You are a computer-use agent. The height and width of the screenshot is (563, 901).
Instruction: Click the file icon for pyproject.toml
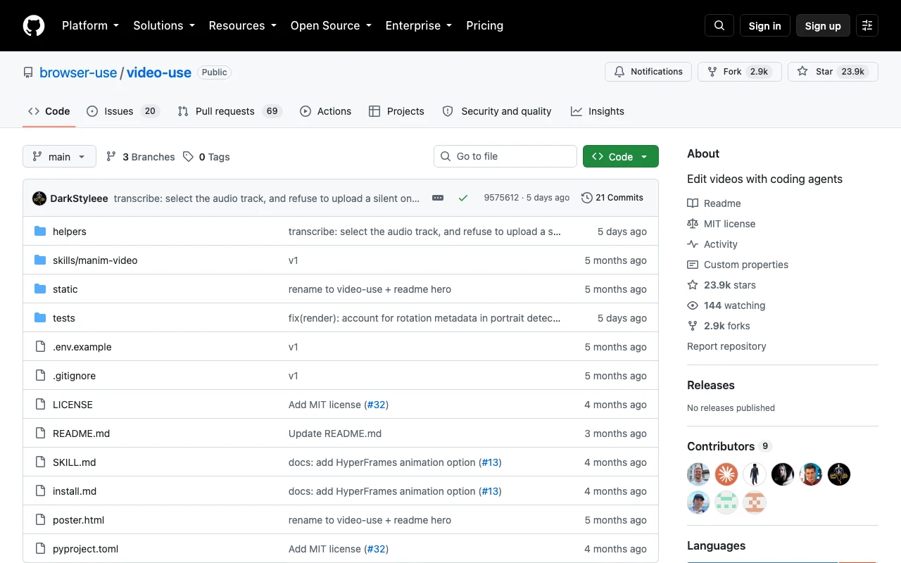40,549
